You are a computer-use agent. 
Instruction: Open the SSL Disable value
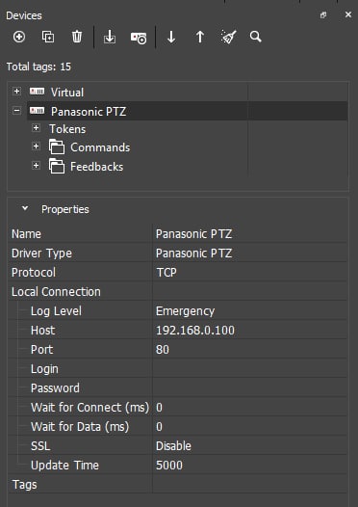pos(250,446)
